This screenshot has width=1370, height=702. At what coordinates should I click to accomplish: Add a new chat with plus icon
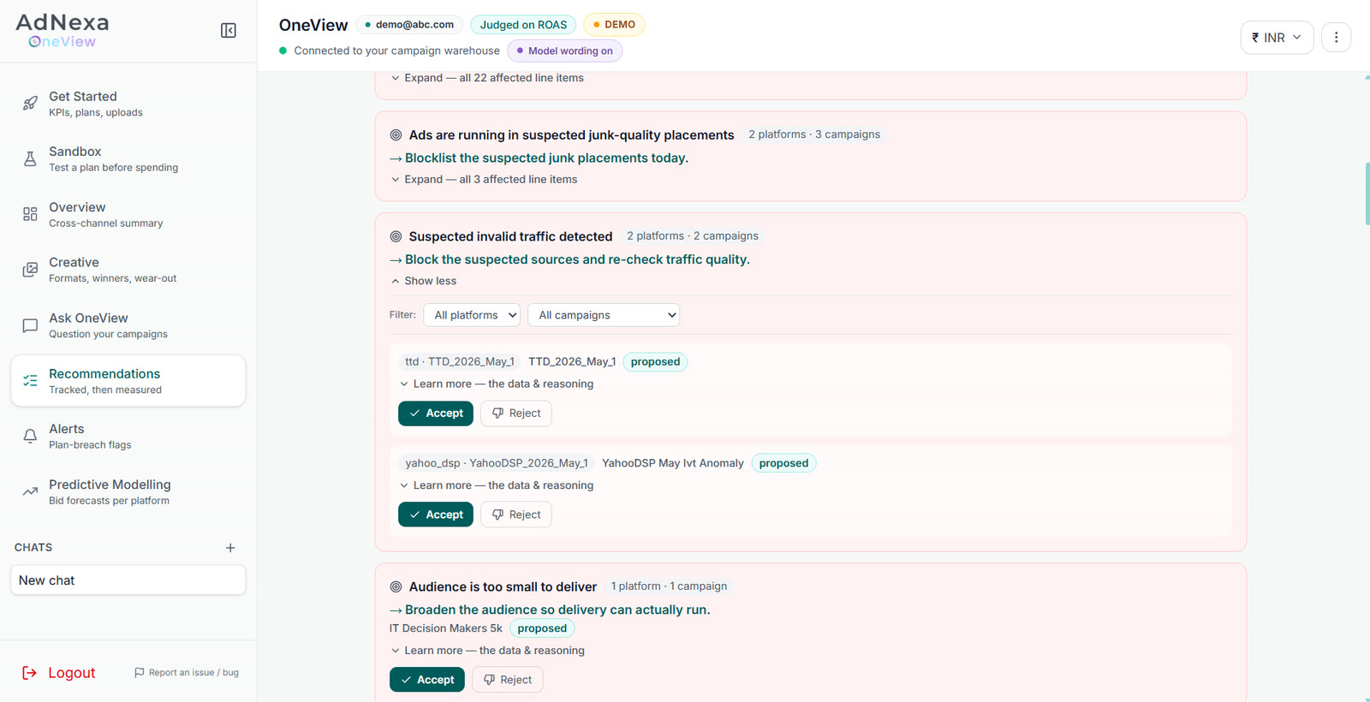coord(230,548)
